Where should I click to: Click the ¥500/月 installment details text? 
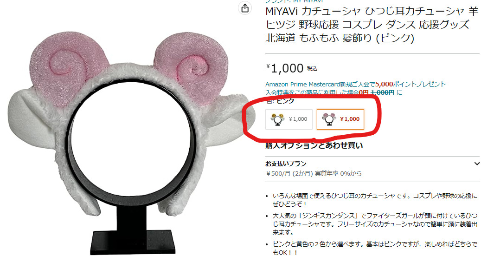[314, 173]
